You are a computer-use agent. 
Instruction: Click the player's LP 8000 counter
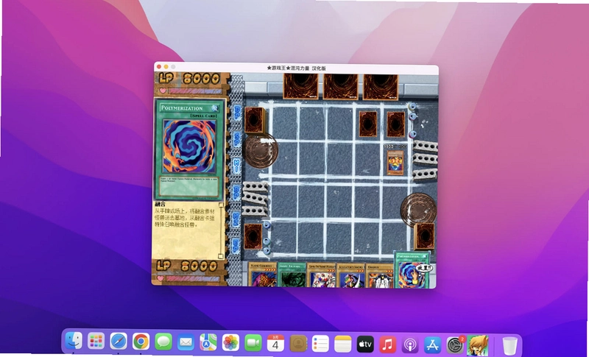coord(187,266)
